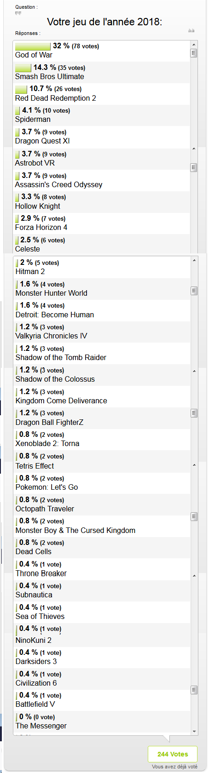Click the 244 Votes button
Screen dimensions: 209x773
pos(173,754)
